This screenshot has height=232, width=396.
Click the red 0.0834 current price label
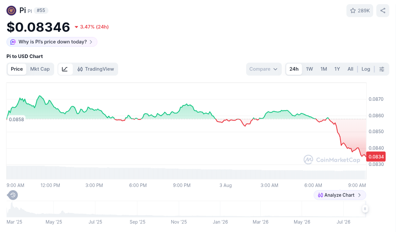pos(376,157)
